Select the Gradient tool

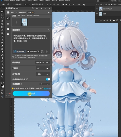[x=2, y=49]
